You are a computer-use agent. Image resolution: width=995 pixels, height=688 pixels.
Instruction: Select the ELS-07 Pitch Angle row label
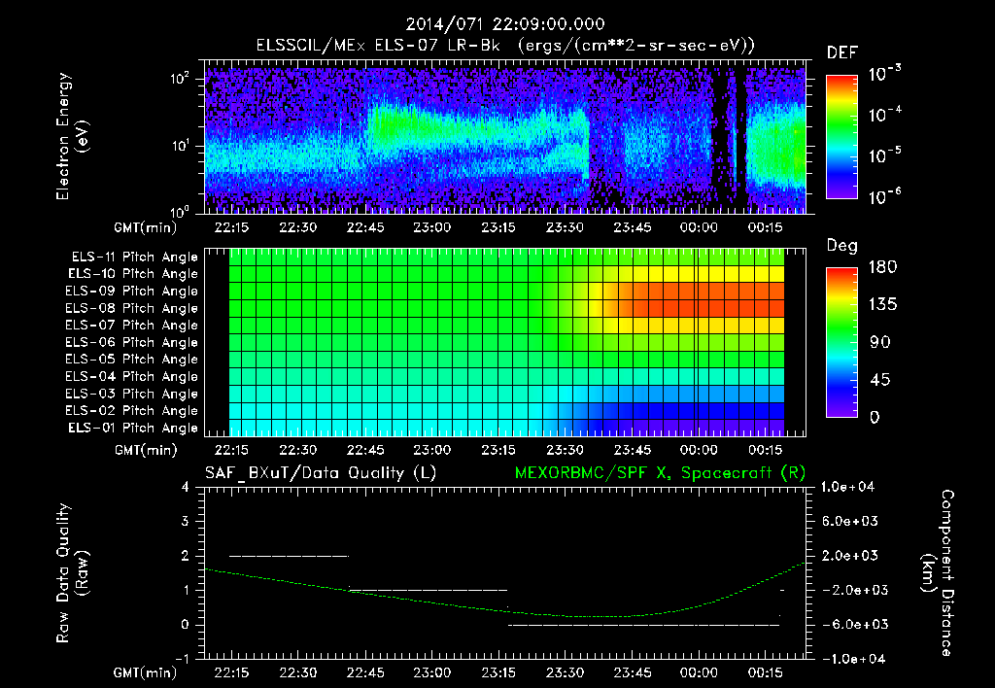pyautogui.click(x=132, y=325)
